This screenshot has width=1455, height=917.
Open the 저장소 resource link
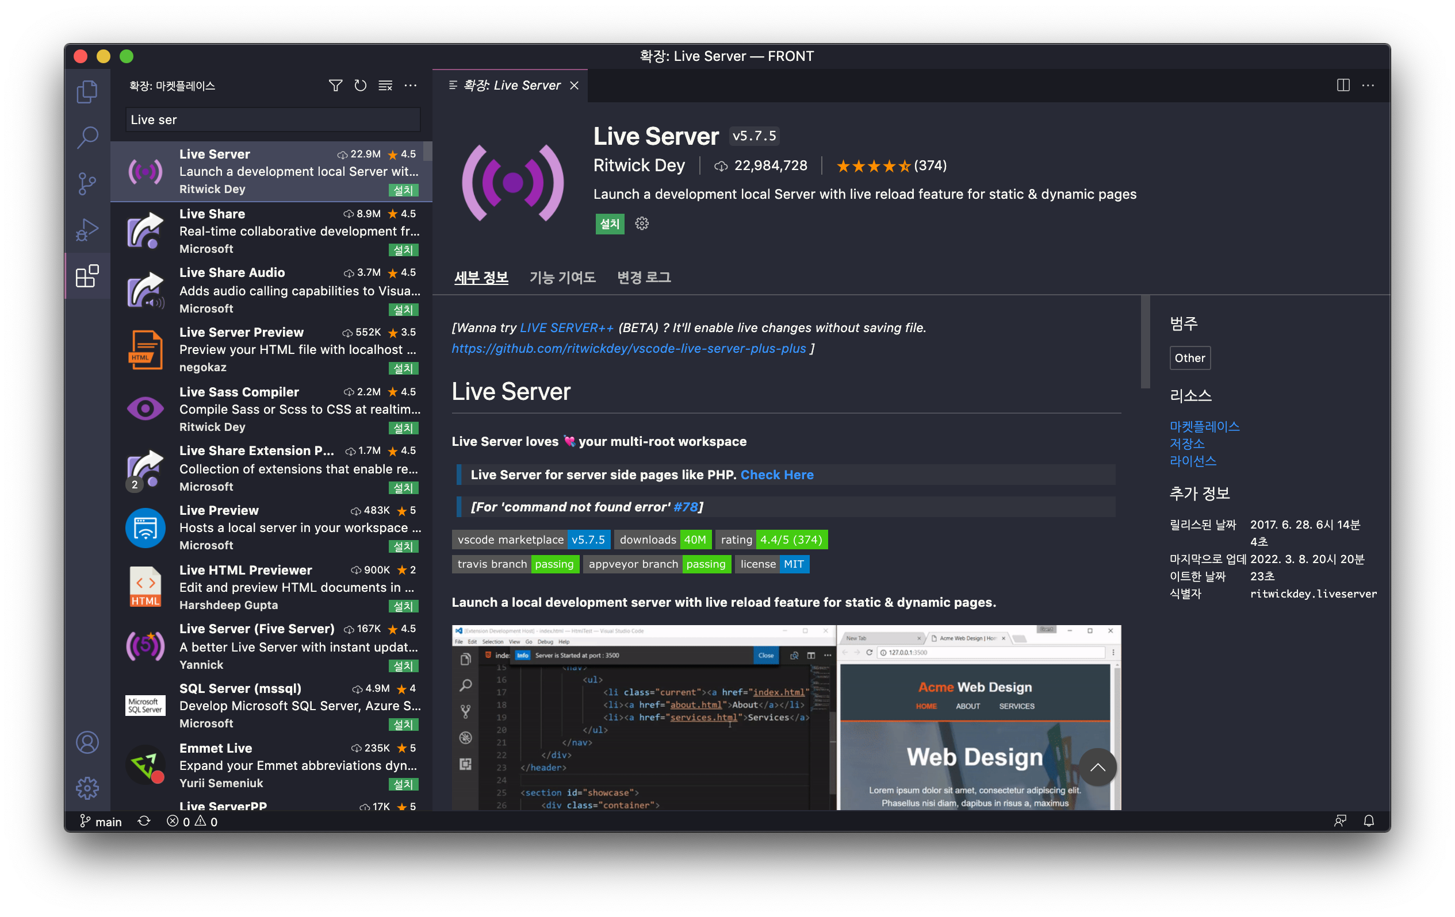point(1187,443)
